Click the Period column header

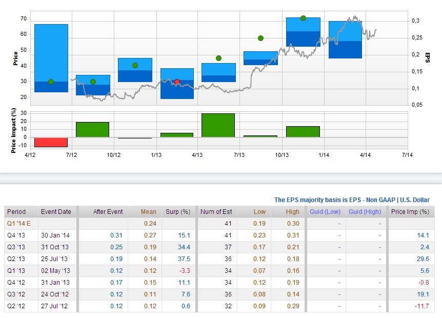pos(16,212)
